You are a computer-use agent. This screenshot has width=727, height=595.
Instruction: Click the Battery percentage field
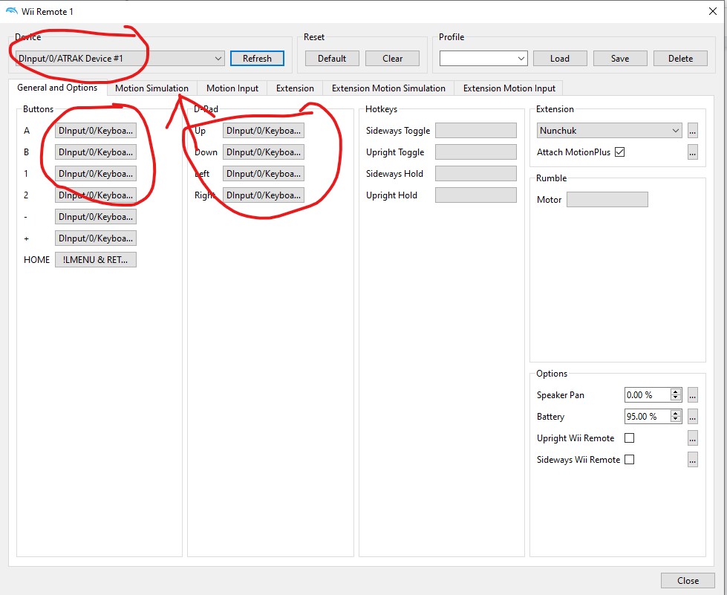pos(648,417)
